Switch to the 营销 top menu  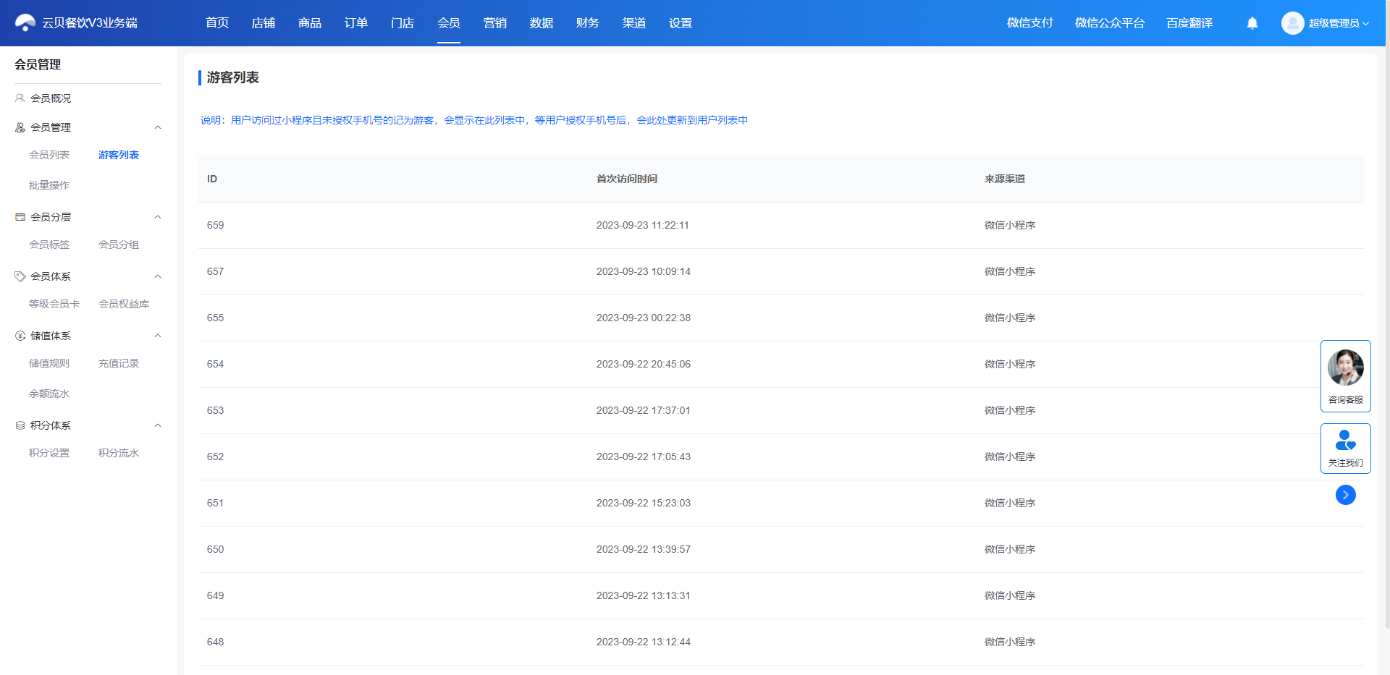(x=495, y=23)
